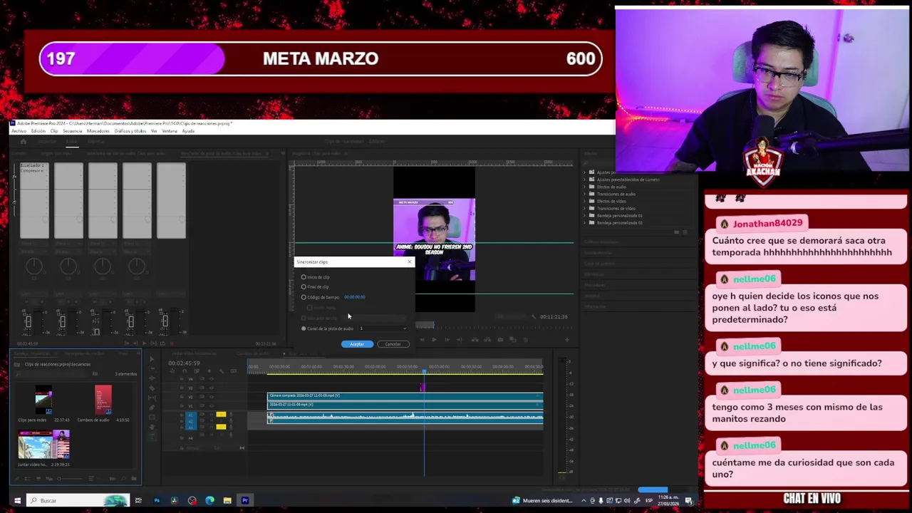
Task: Select the 'Código de tiempo' radio option
Action: pos(304,297)
